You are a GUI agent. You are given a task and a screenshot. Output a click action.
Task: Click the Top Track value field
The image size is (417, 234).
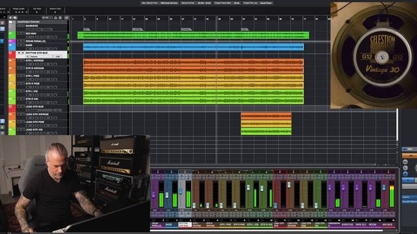[36, 12]
